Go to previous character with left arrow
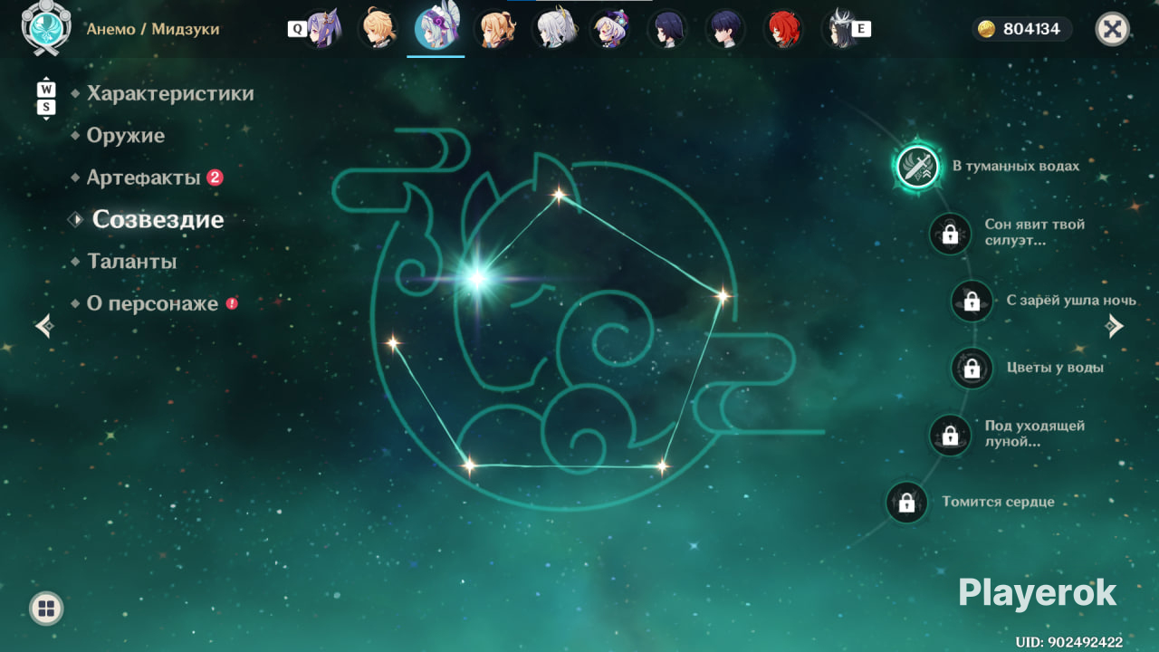The width and height of the screenshot is (1159, 652). tap(43, 326)
